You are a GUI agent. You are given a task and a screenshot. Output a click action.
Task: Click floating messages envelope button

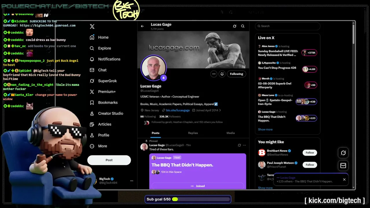[343, 166]
